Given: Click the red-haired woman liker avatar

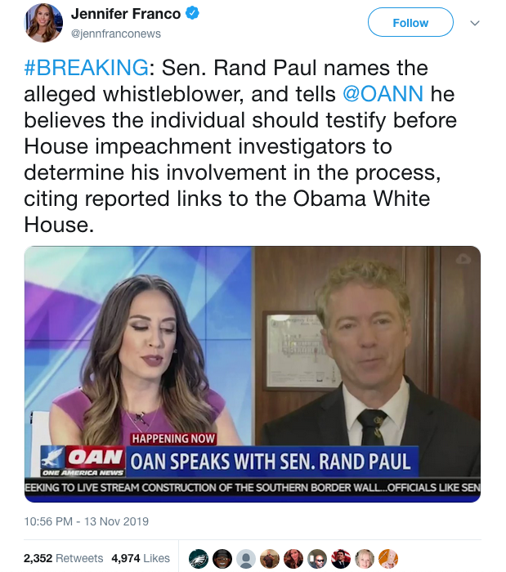Looking at the screenshot, I should pos(293,558).
